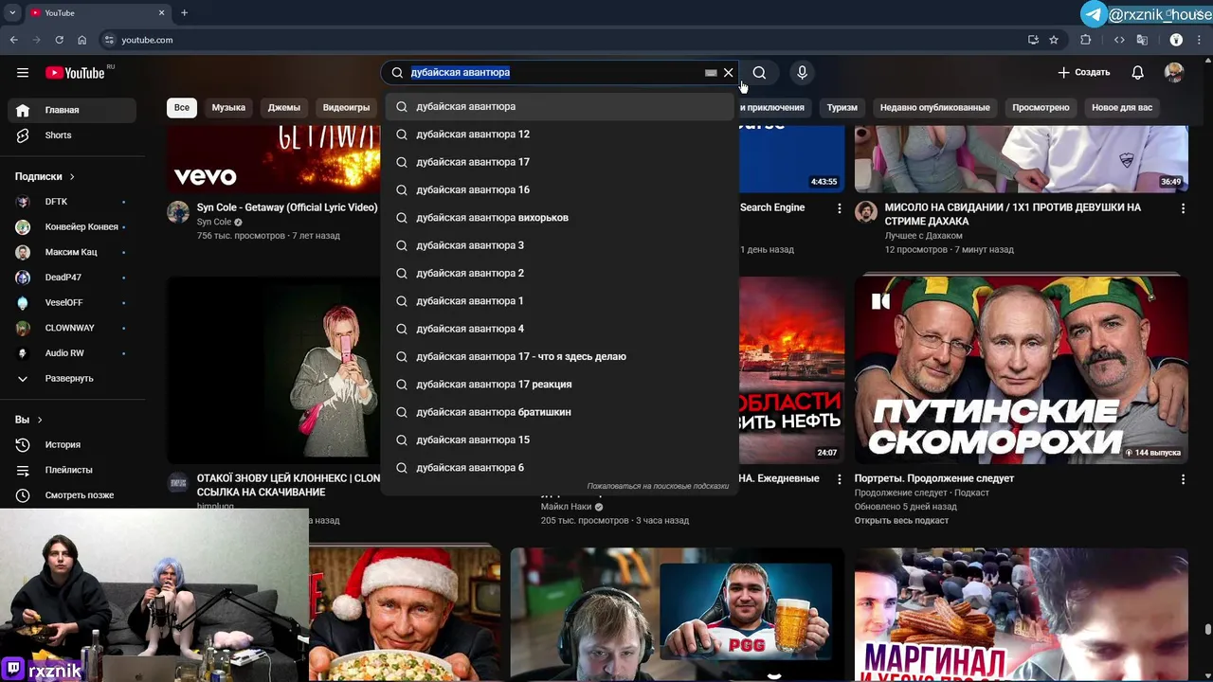Select the Видеоигры filter chip
This screenshot has width=1213, height=682.
(x=346, y=108)
